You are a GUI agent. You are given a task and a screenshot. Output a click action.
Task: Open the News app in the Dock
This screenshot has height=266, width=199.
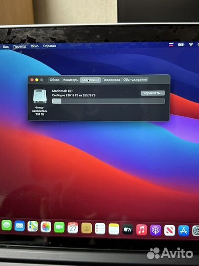(170, 231)
